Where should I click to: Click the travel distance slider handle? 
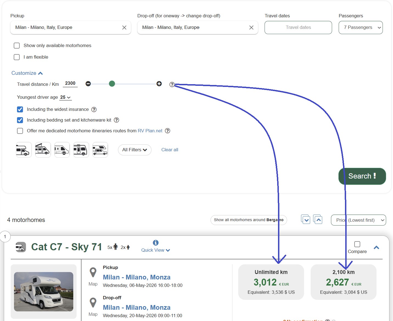[112, 84]
